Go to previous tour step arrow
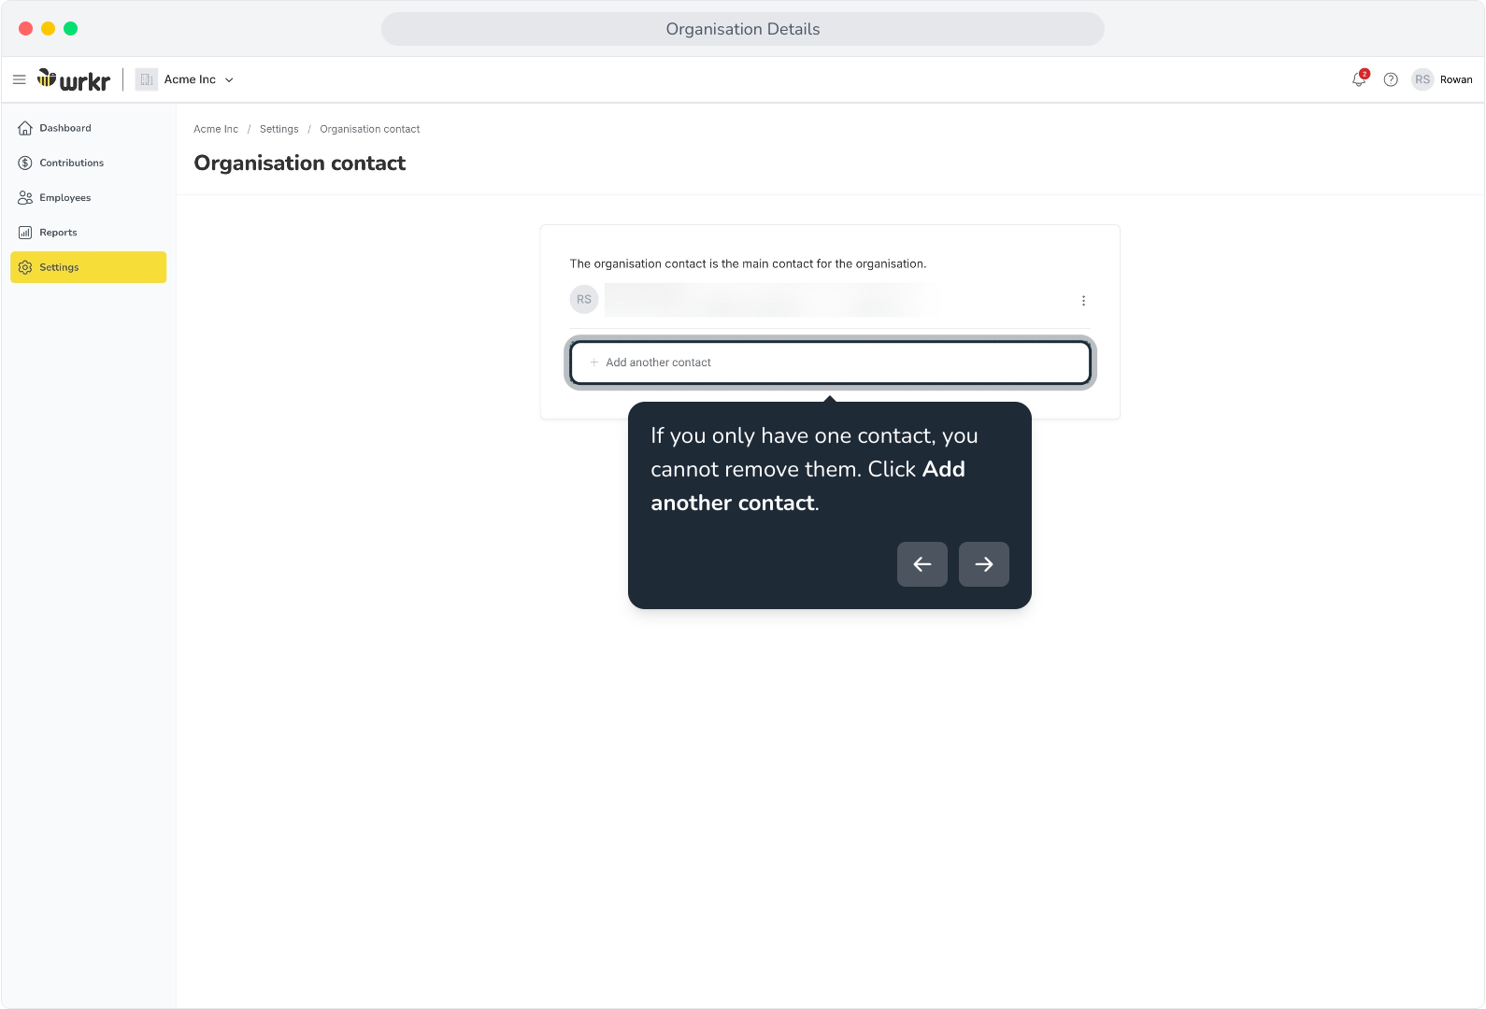1486x1009 pixels. coord(922,564)
